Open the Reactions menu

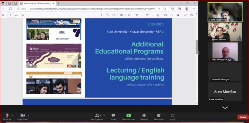tap(158, 117)
